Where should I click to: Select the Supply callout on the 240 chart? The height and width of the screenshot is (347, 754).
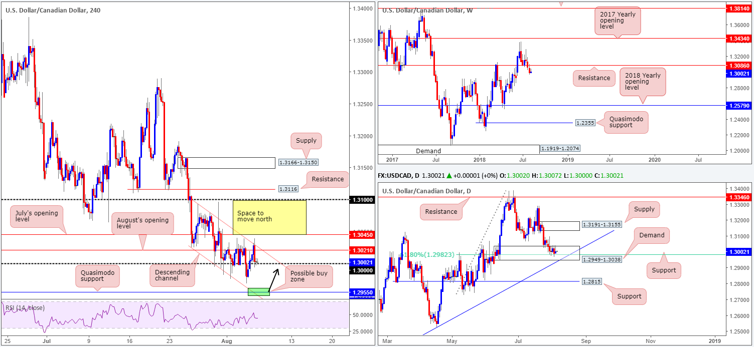pos(306,141)
